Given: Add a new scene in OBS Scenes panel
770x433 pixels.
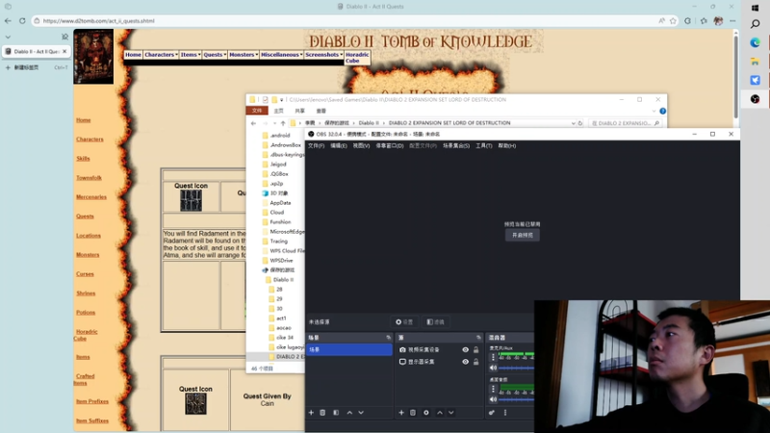Looking at the screenshot, I should (311, 413).
